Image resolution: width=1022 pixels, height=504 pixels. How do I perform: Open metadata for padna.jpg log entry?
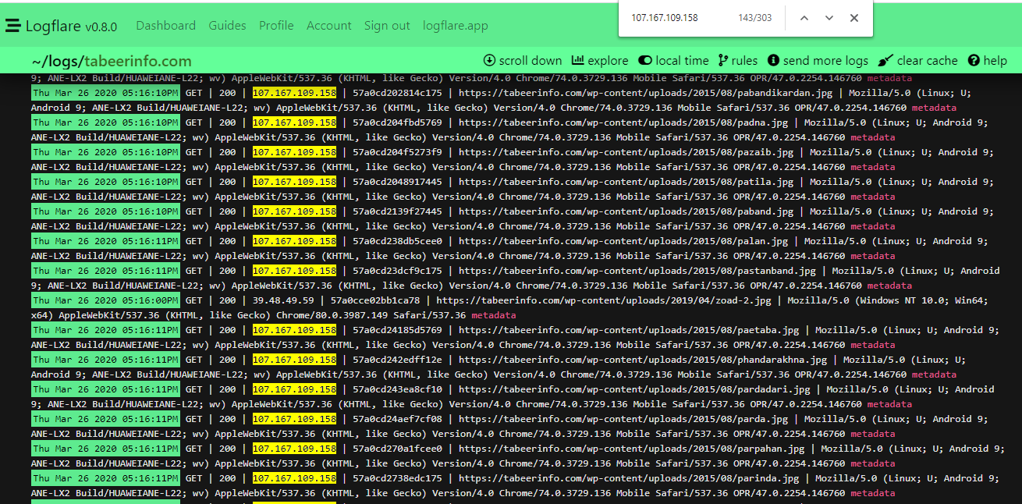coord(873,137)
